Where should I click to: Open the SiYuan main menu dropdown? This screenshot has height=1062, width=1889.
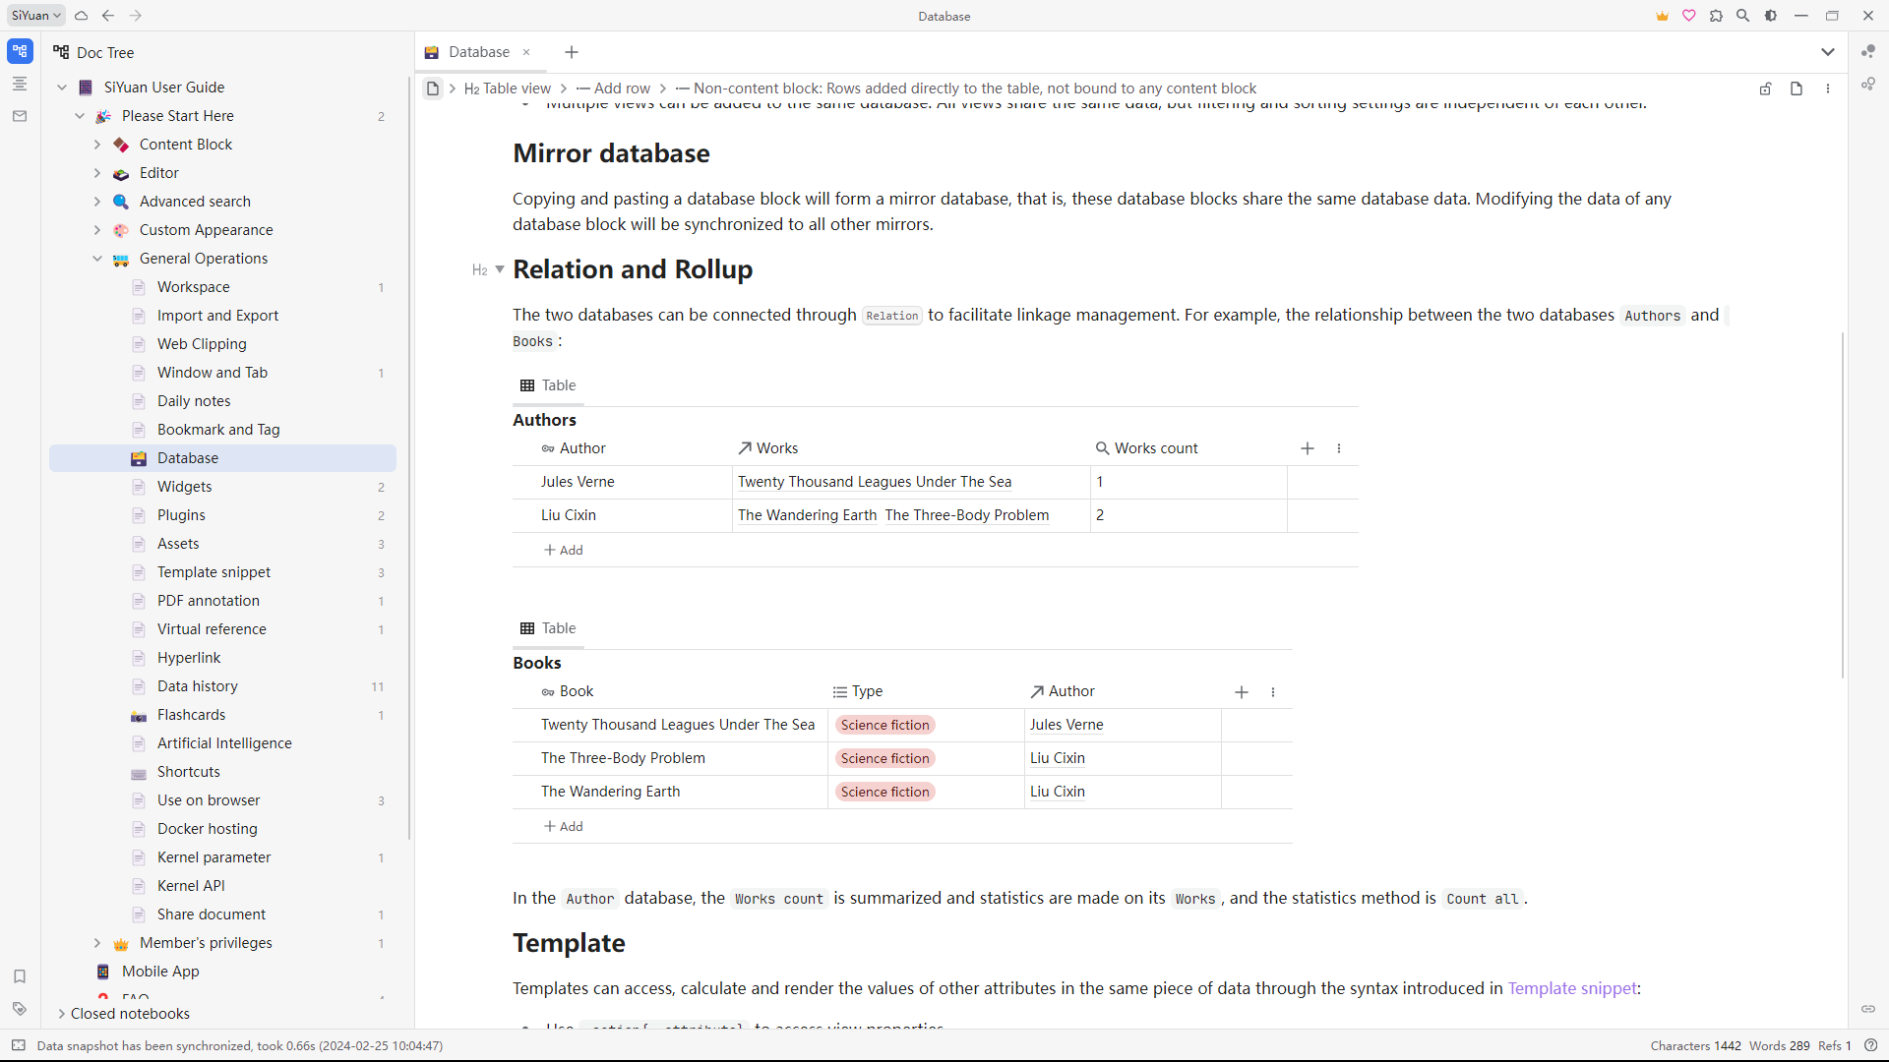click(x=36, y=16)
